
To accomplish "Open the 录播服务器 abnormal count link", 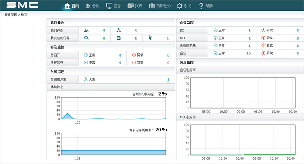I will [x=298, y=46].
